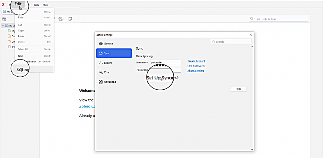This screenshot has width=324, height=158.
Task: Open the Advanced settings pane
Action: 110,82
